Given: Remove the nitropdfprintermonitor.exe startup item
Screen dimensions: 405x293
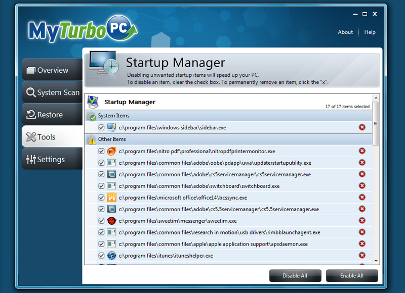Looking at the screenshot, I should [x=362, y=151].
